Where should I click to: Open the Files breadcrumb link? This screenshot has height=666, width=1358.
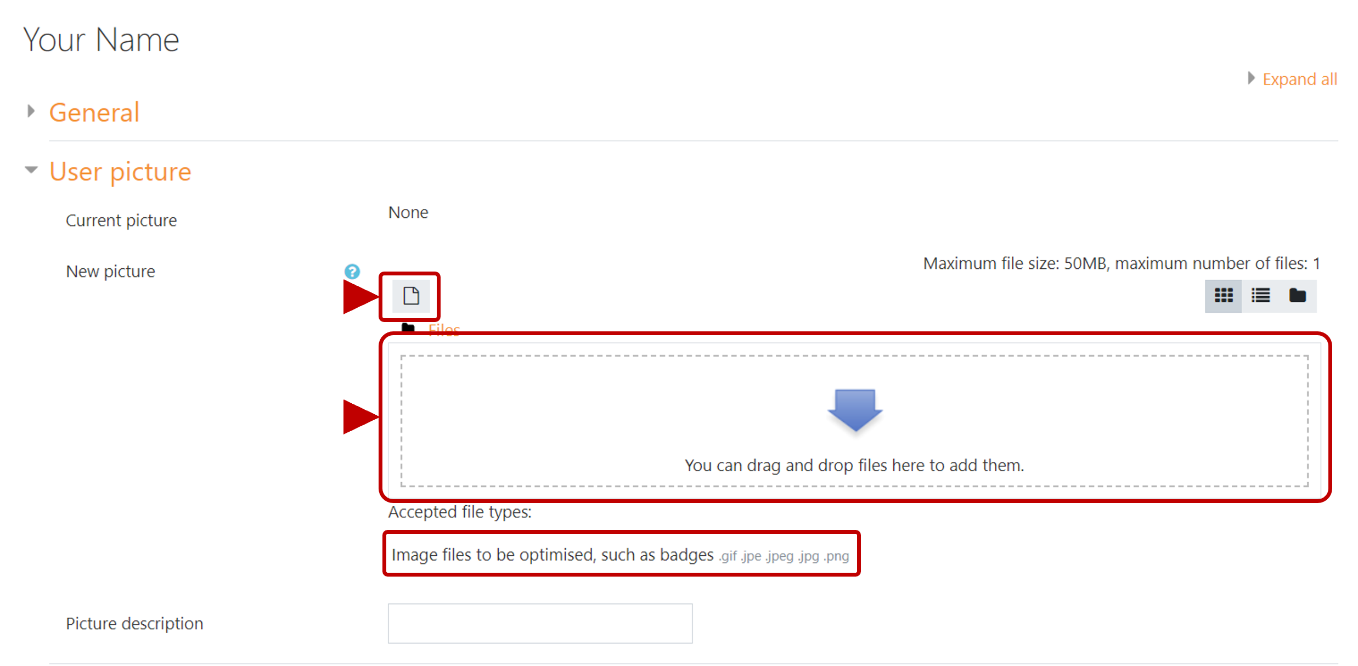coord(443,328)
